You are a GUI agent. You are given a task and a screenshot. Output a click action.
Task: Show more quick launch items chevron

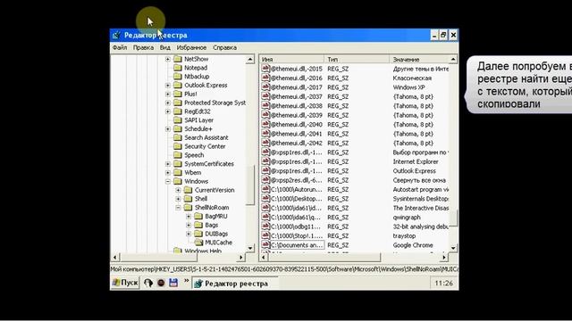pos(187,281)
